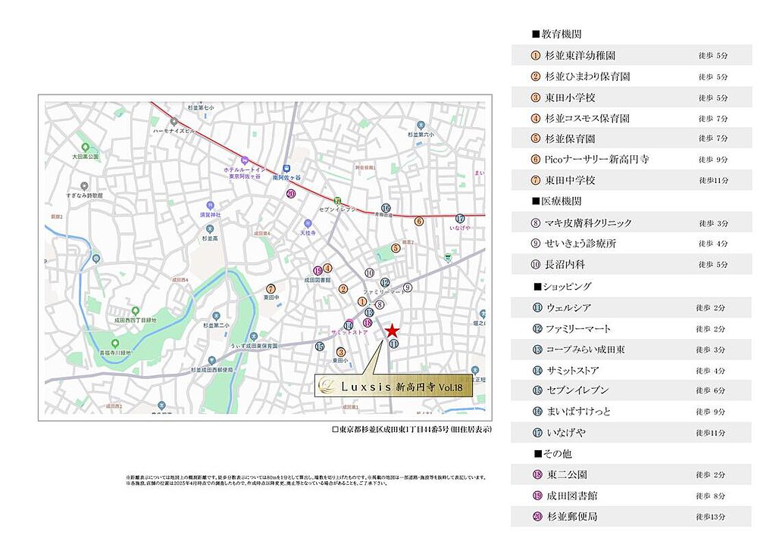Image resolution: width=776 pixels, height=547 pixels.
Task: Click 杉並コスモス保育園 legend entry
Action: 631,118
